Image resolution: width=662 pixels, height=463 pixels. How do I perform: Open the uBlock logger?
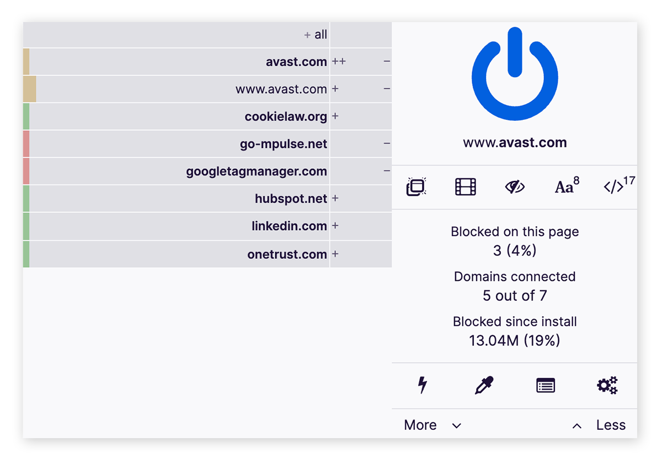(x=546, y=385)
